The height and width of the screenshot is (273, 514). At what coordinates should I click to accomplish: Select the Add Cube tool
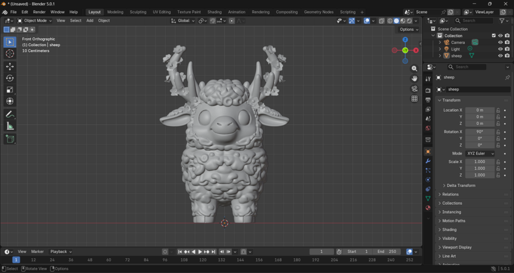click(10, 139)
